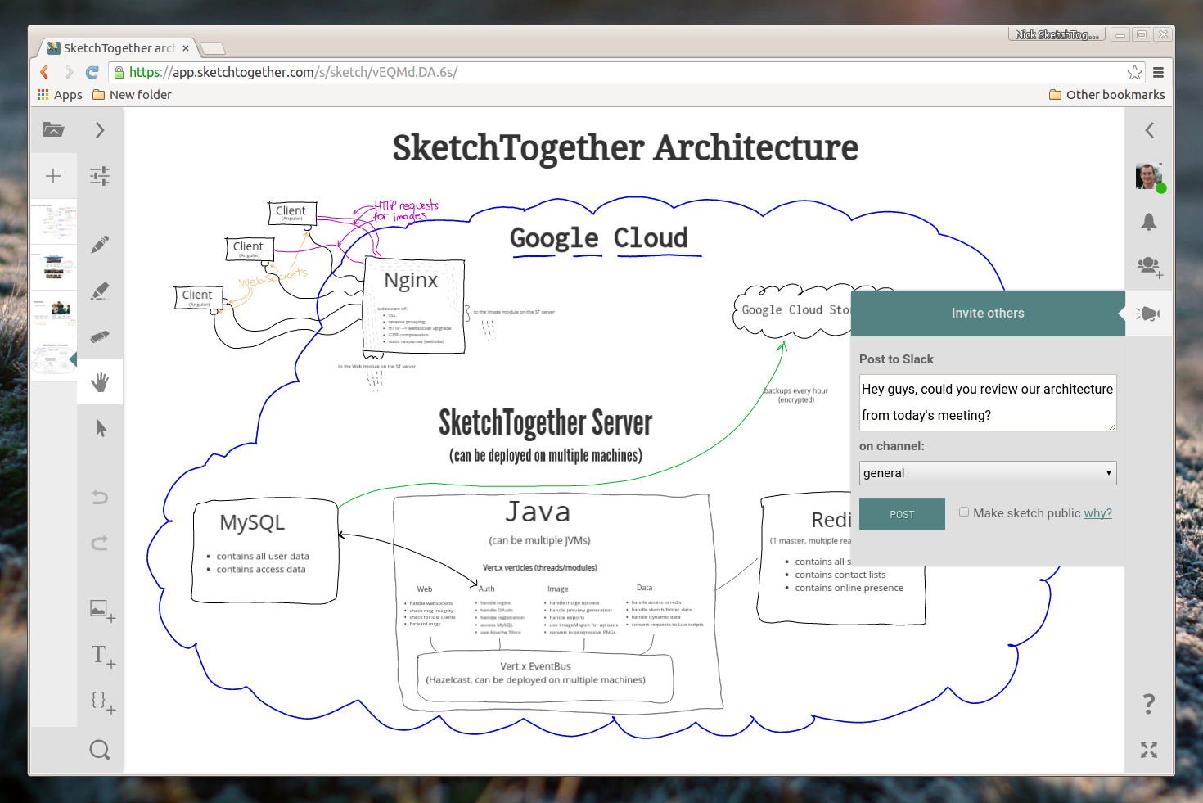This screenshot has width=1203, height=803.
Task: Open the notifications bell
Action: coord(1149,222)
